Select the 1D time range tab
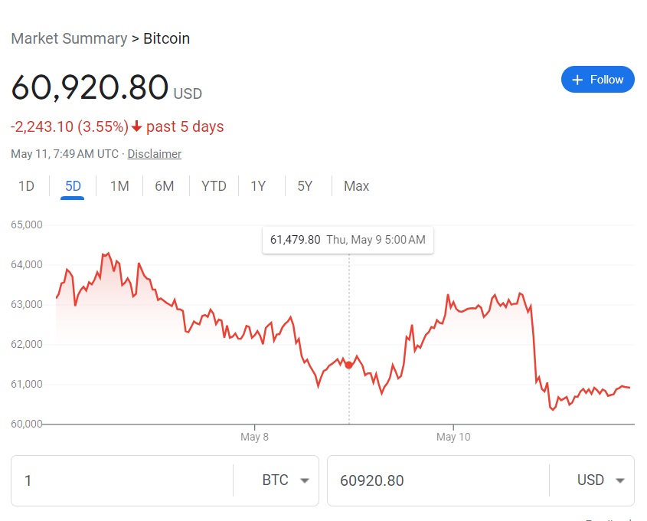This screenshot has height=521, width=647. [x=26, y=186]
